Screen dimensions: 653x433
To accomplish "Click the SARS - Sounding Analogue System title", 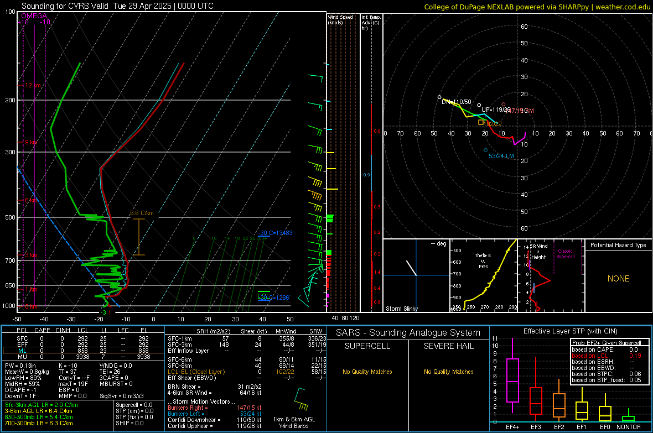I will (408, 333).
